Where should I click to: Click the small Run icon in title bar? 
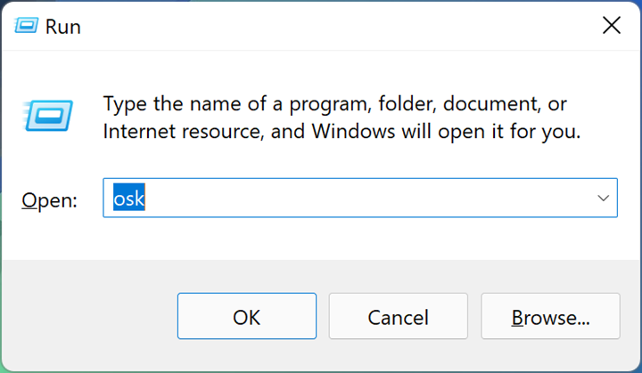click(x=26, y=26)
